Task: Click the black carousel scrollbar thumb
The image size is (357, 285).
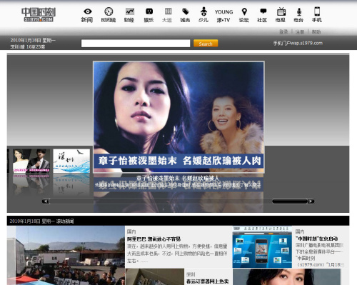Action: point(290,201)
